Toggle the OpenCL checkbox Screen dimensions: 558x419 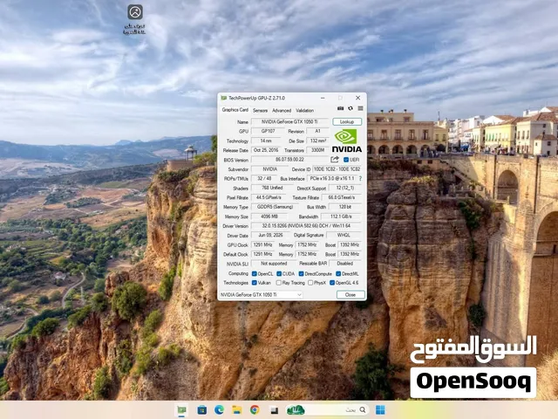coord(254,273)
